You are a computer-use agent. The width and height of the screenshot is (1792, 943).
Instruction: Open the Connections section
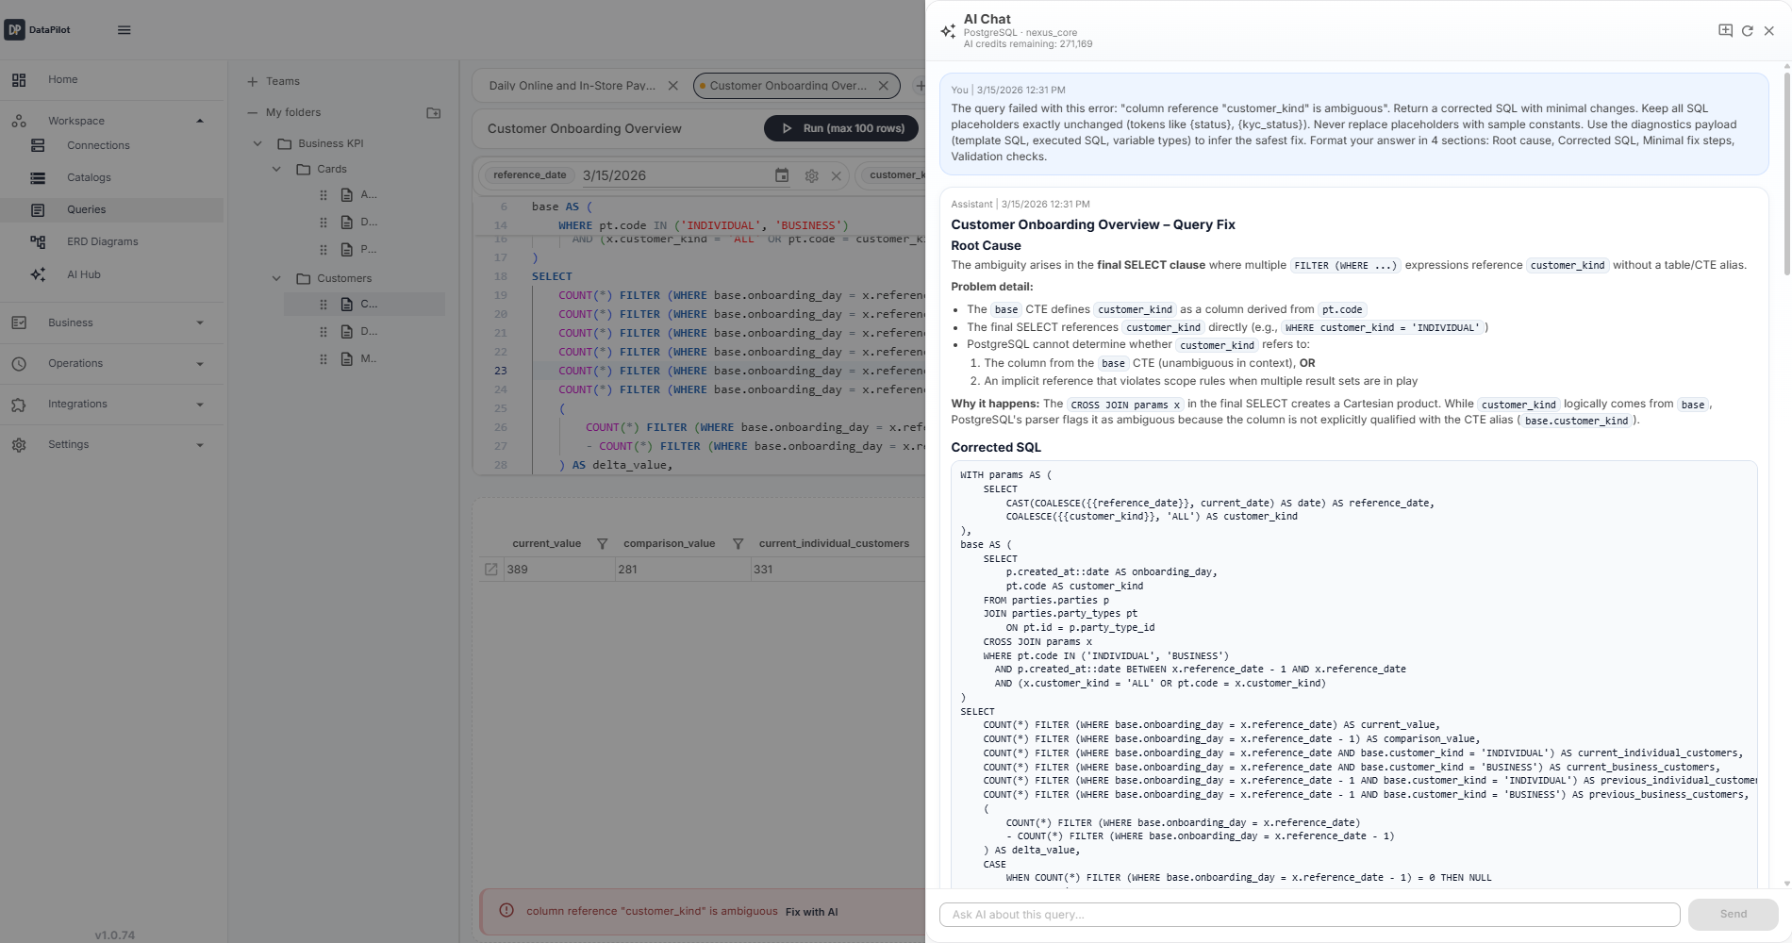98,145
